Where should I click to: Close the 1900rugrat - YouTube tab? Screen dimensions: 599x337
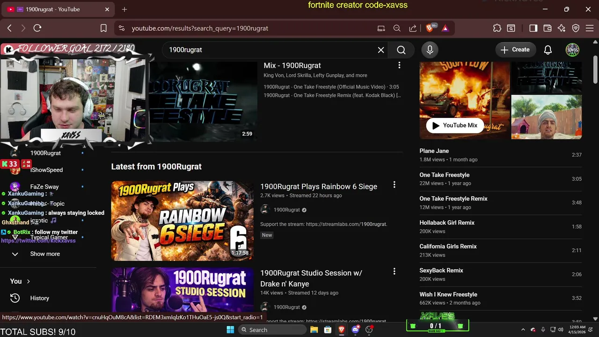point(107,9)
